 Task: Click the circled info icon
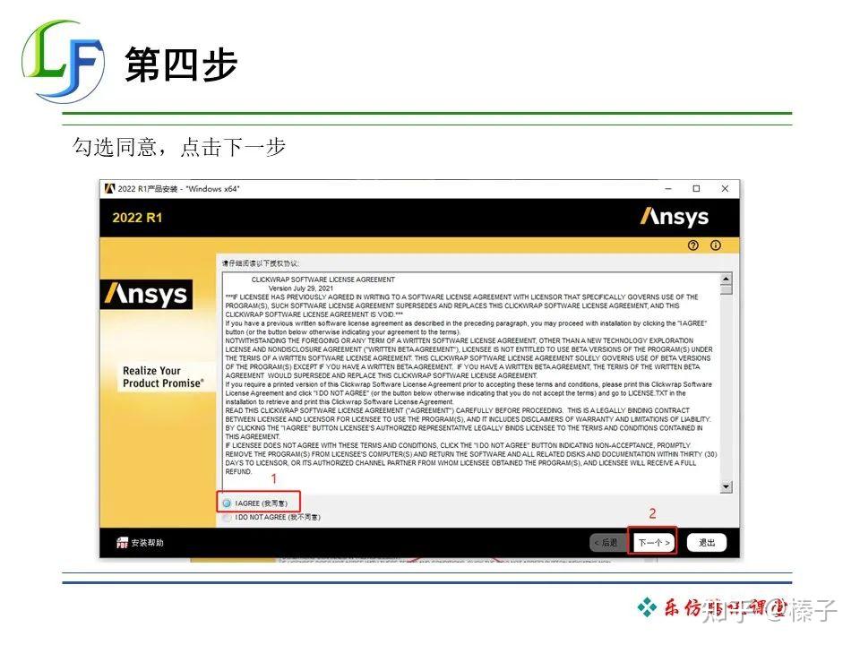(715, 244)
